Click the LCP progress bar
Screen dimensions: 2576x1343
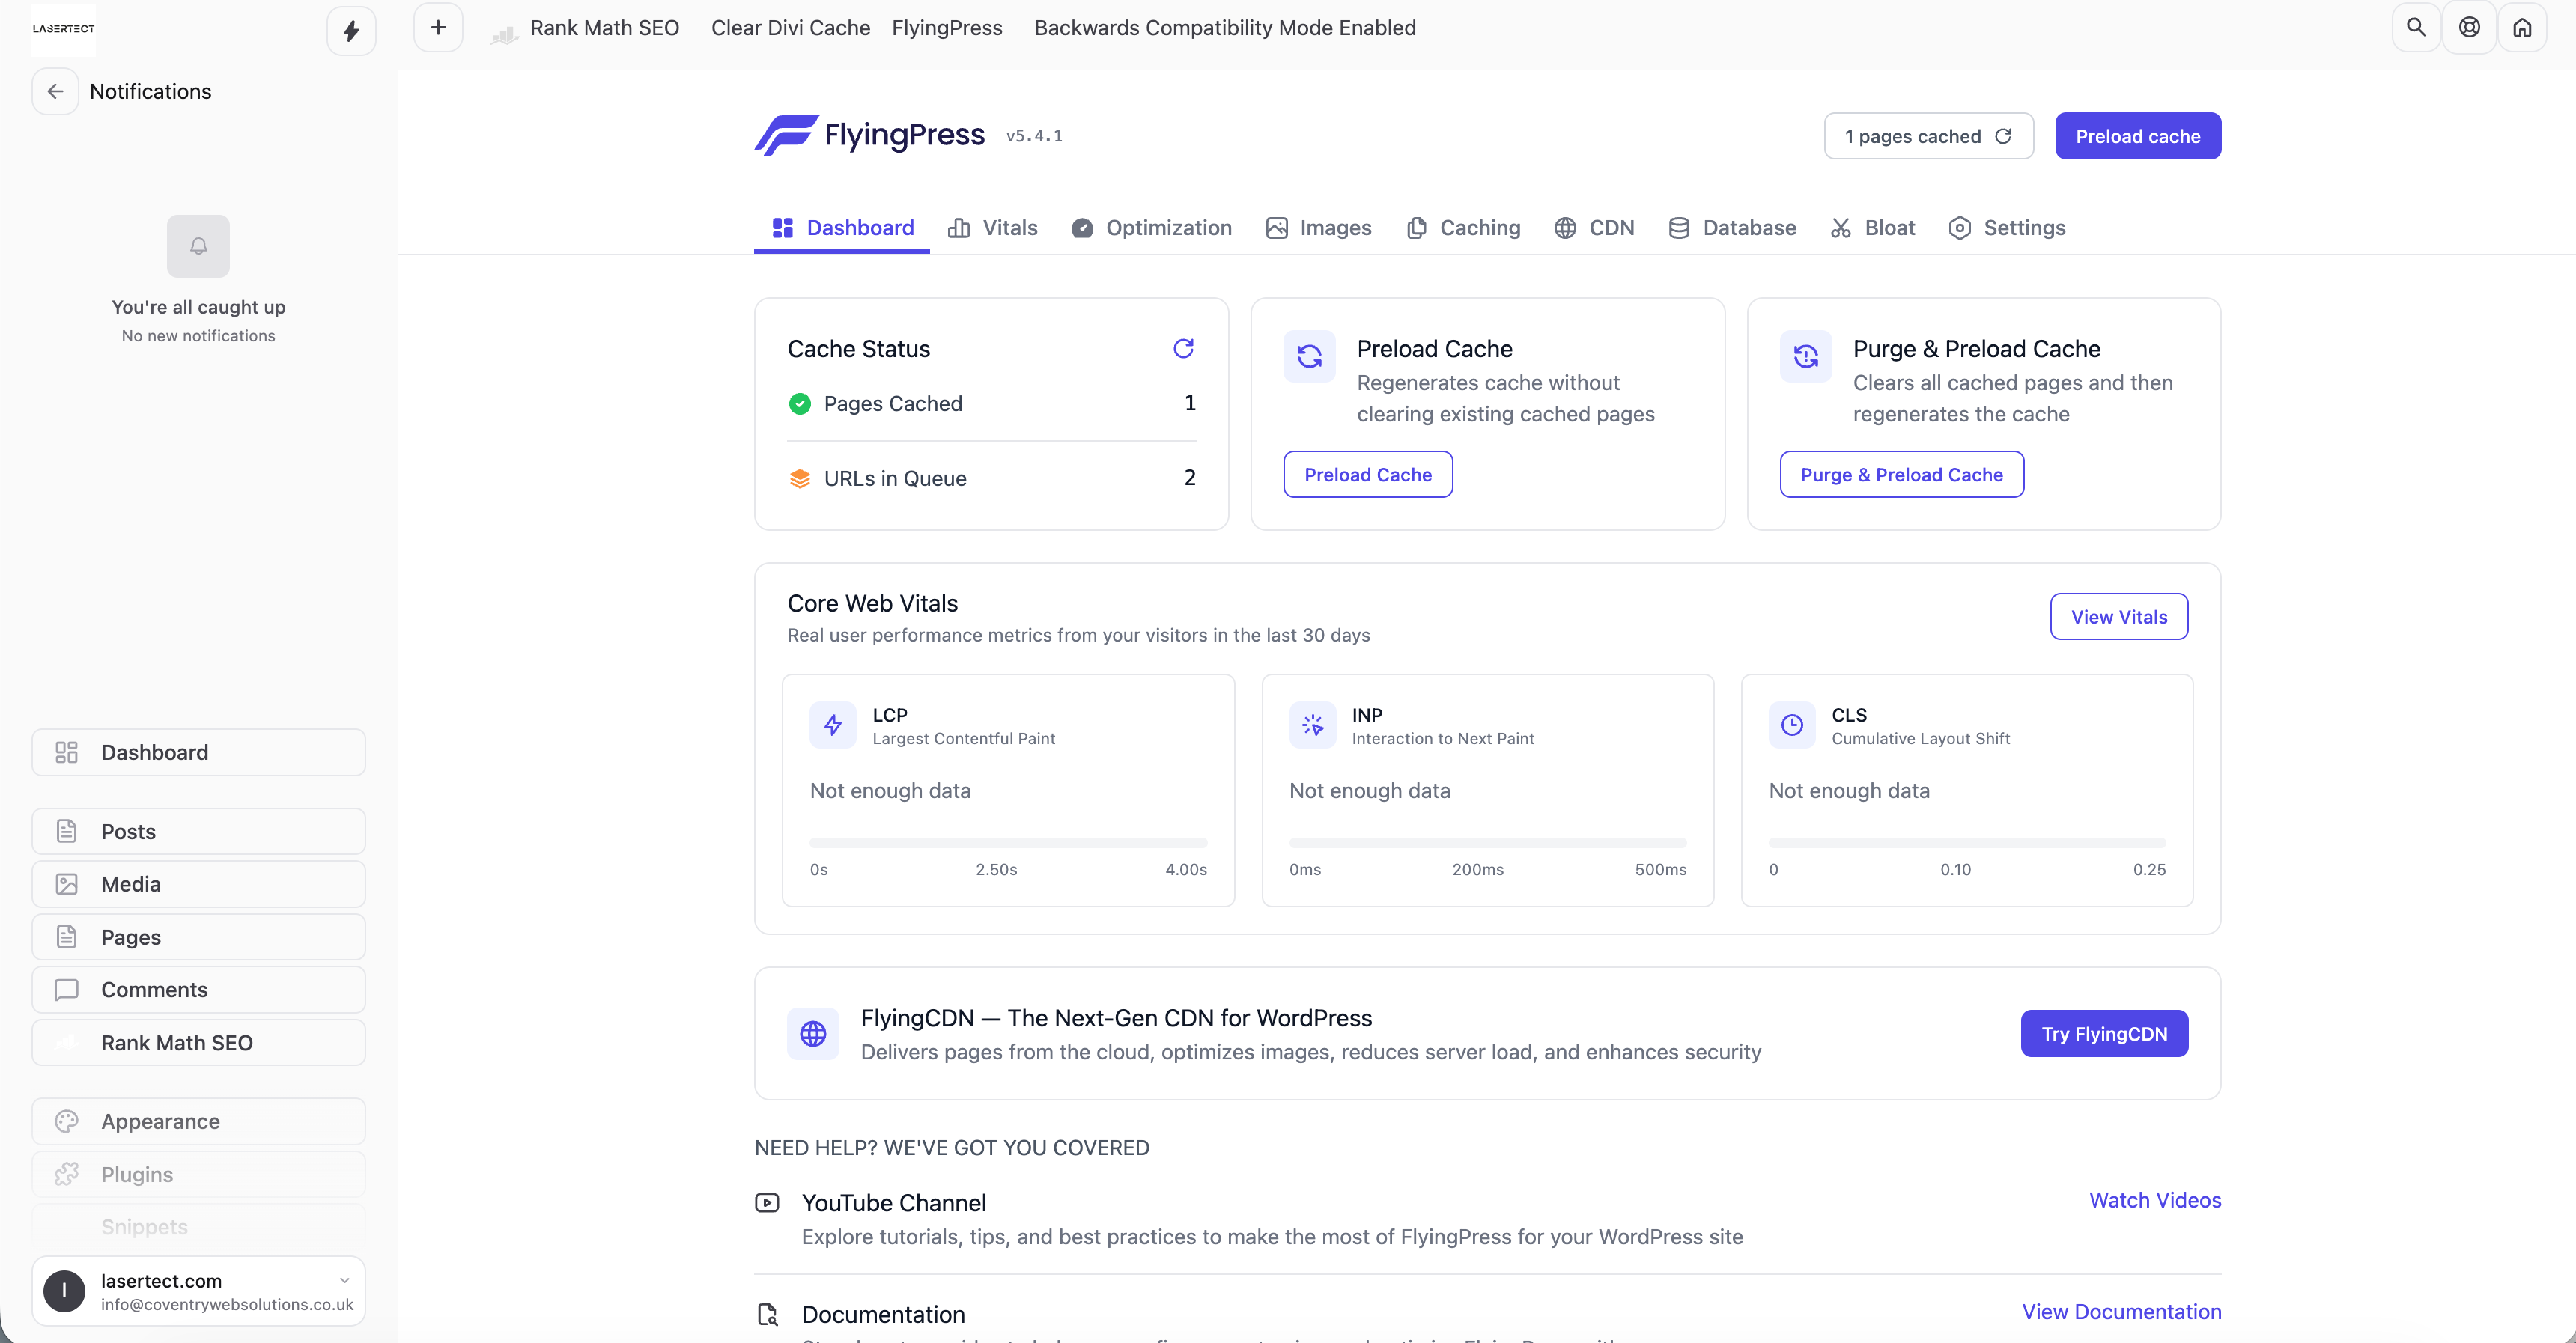pos(1007,842)
